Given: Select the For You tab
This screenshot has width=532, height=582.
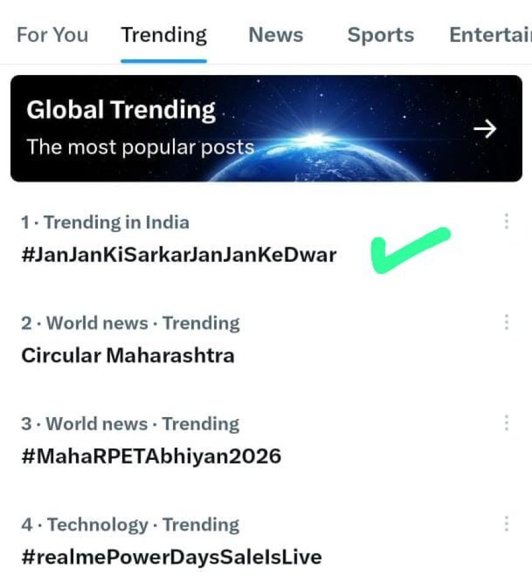Looking at the screenshot, I should coord(53,35).
